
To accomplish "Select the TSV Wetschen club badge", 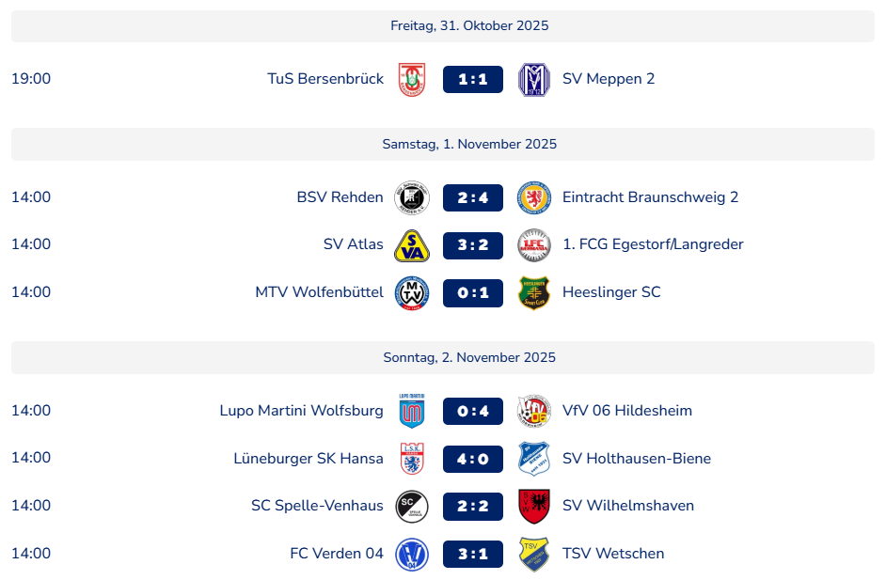I will click(533, 554).
